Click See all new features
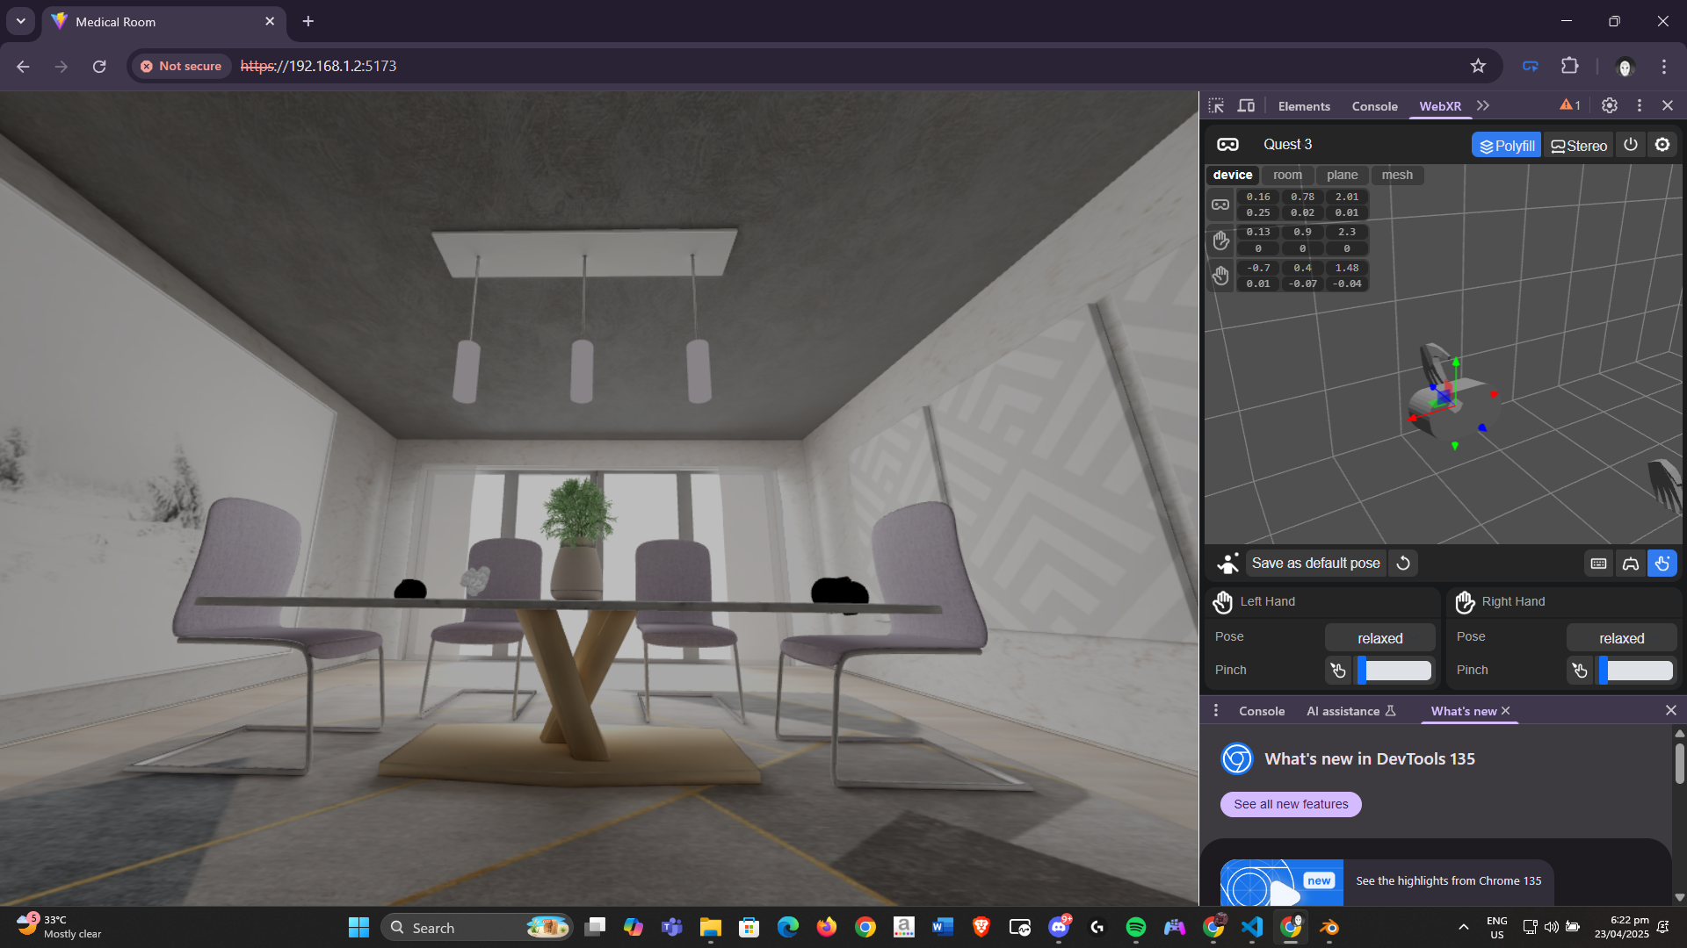The height and width of the screenshot is (948, 1687). click(x=1291, y=805)
